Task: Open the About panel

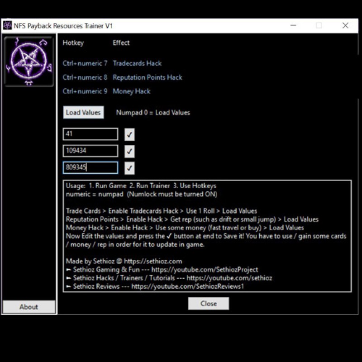Action: tap(29, 307)
